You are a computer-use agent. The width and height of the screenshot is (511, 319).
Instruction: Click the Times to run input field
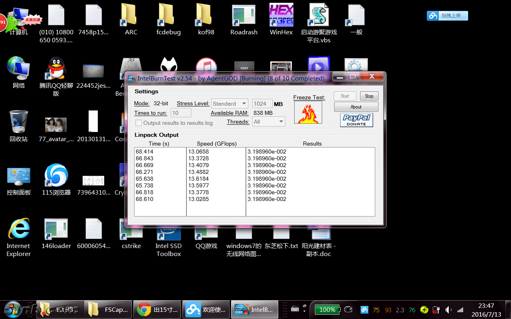(181, 113)
